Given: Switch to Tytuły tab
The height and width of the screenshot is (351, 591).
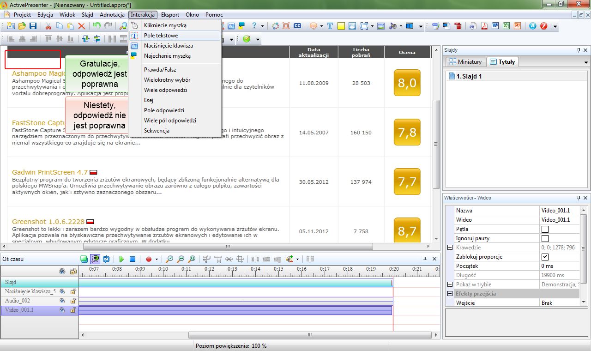Looking at the screenshot, I should pyautogui.click(x=502, y=62).
